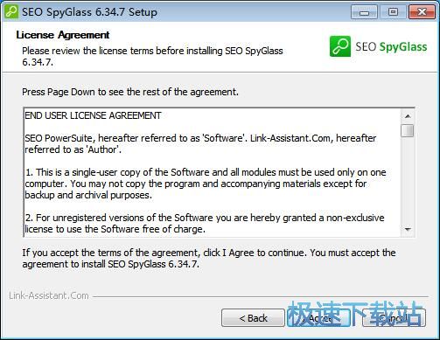
Task: Click the SEO SpyGlass logo text
Action: (x=391, y=46)
